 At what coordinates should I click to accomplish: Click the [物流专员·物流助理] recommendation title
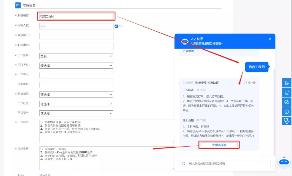coord(207,83)
